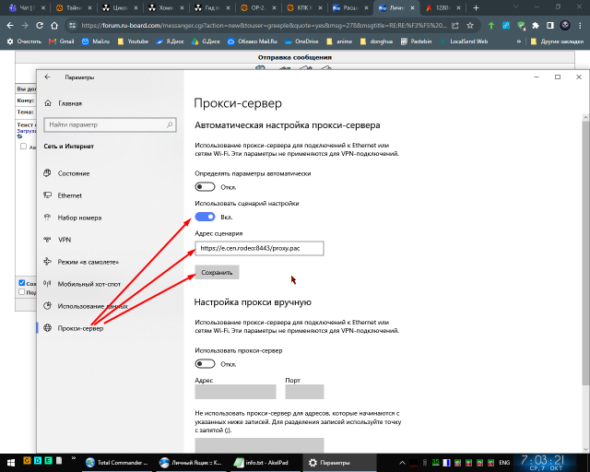Viewport: 590px width, 472px height.
Task: Toggle Chrome side panel icon
Action: tap(550, 26)
